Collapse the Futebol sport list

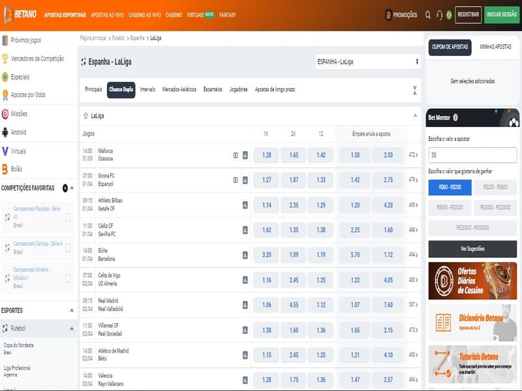pos(72,329)
